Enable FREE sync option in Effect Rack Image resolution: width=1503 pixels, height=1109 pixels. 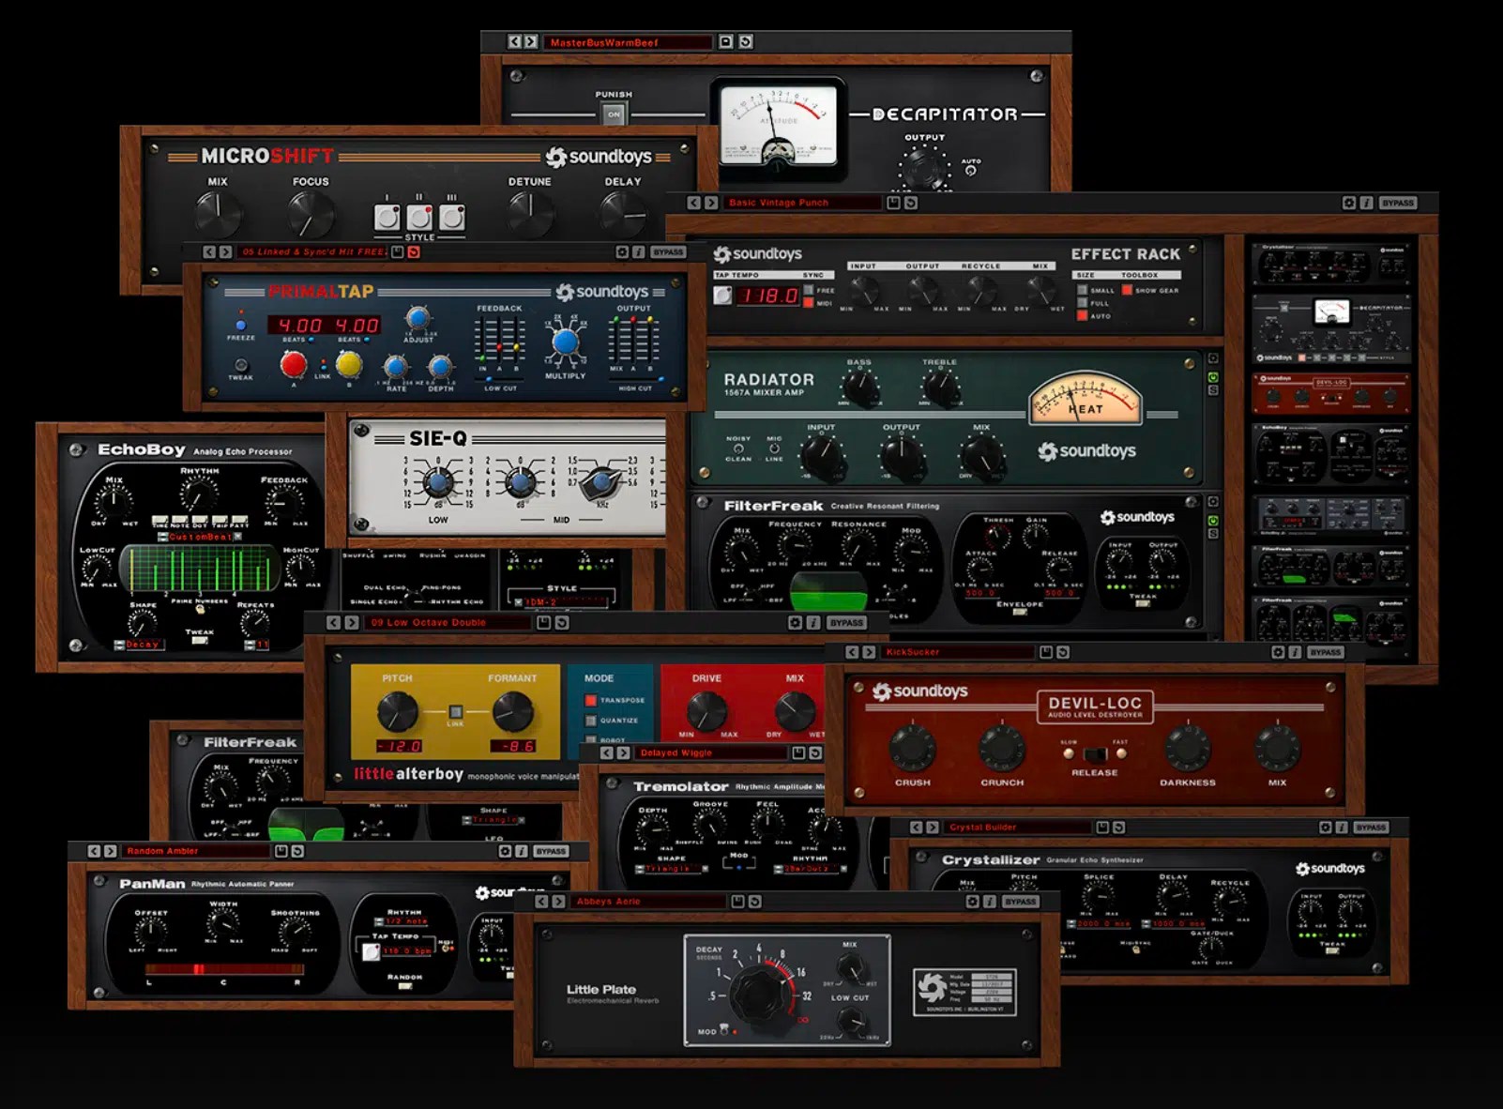pos(809,290)
